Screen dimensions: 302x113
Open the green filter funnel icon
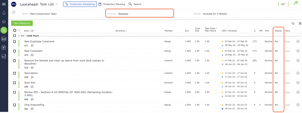click(x=294, y=4)
